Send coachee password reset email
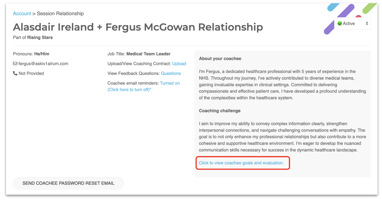Image resolution: width=382 pixels, height=202 pixels. [x=68, y=183]
